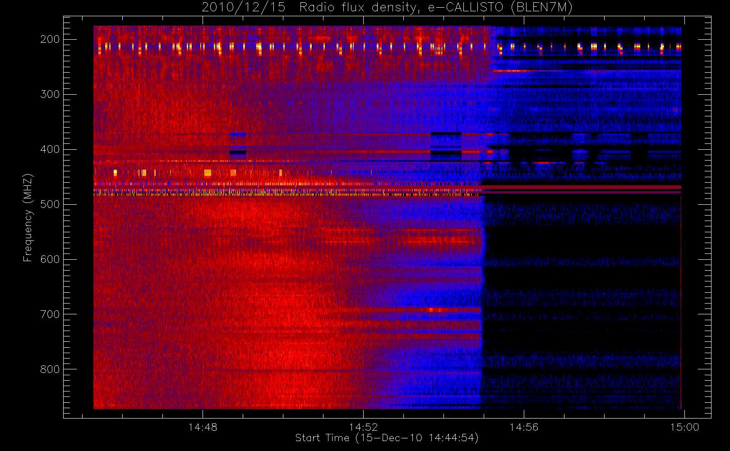The width and height of the screenshot is (730, 451).
Task: Click the 'Frequency (MHz)' axis label
Action: (28, 217)
